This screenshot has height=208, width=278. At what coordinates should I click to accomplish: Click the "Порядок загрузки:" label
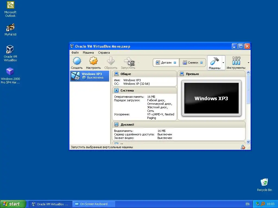click(127, 100)
